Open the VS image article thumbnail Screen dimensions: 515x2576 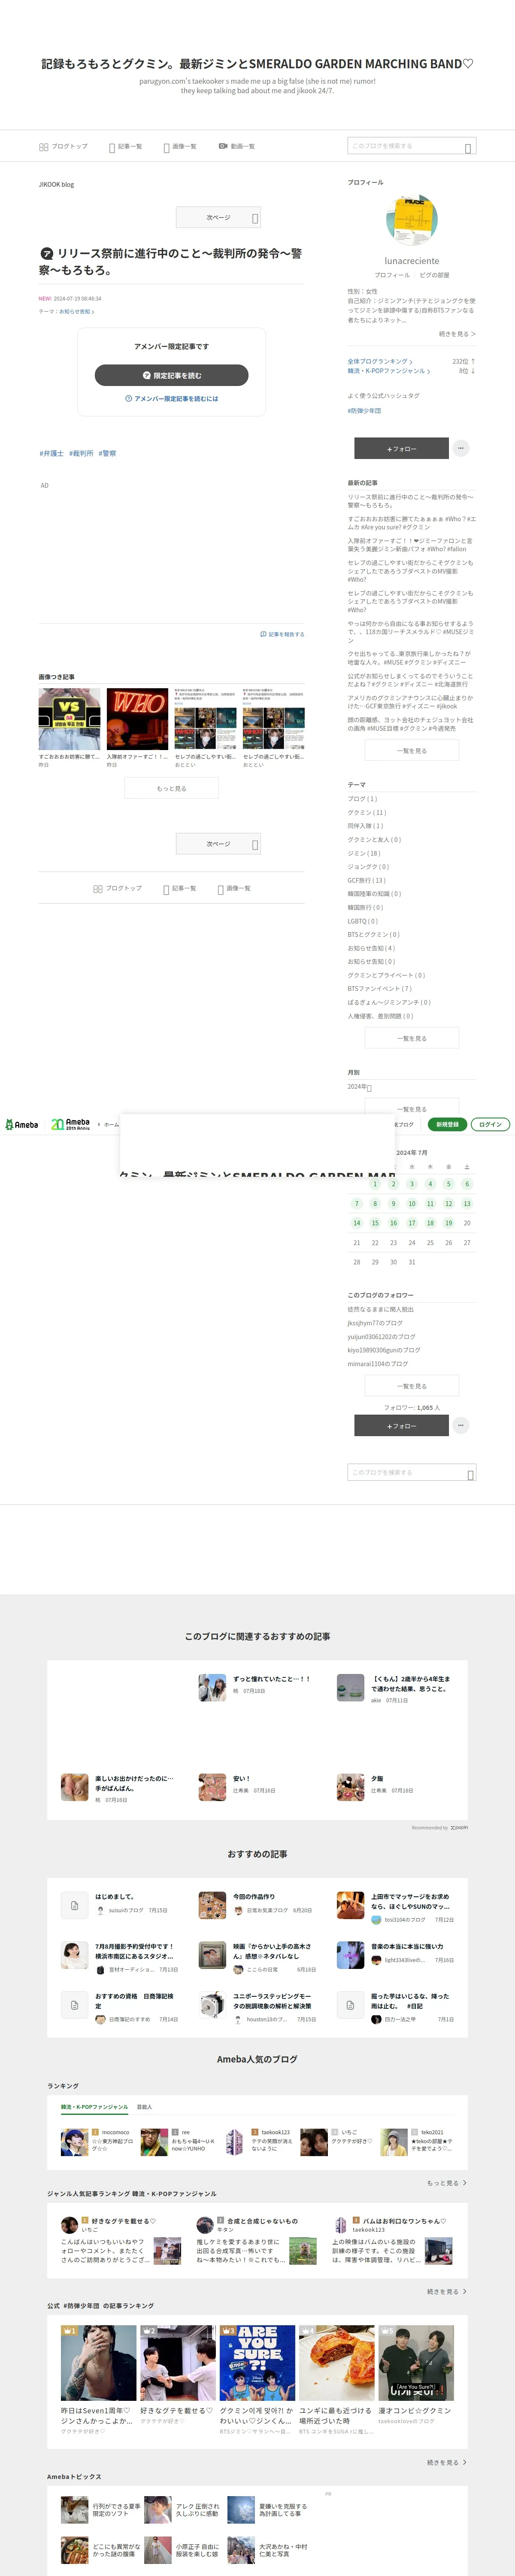pos(70,719)
